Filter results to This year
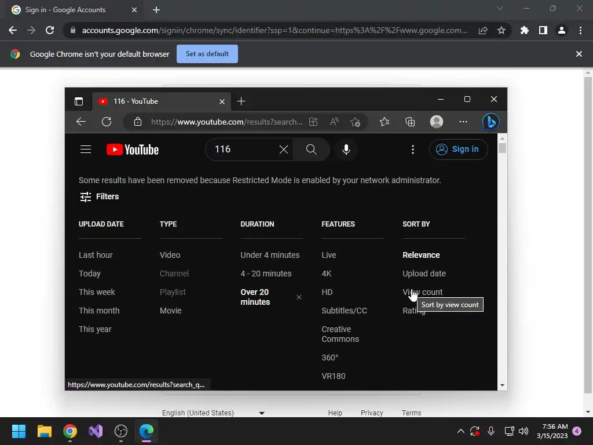Image resolution: width=593 pixels, height=445 pixels. click(95, 329)
